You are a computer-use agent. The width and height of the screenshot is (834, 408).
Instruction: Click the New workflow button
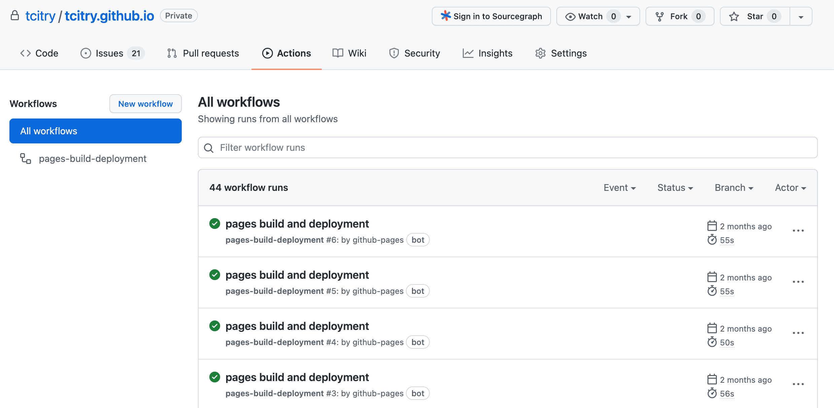click(145, 104)
